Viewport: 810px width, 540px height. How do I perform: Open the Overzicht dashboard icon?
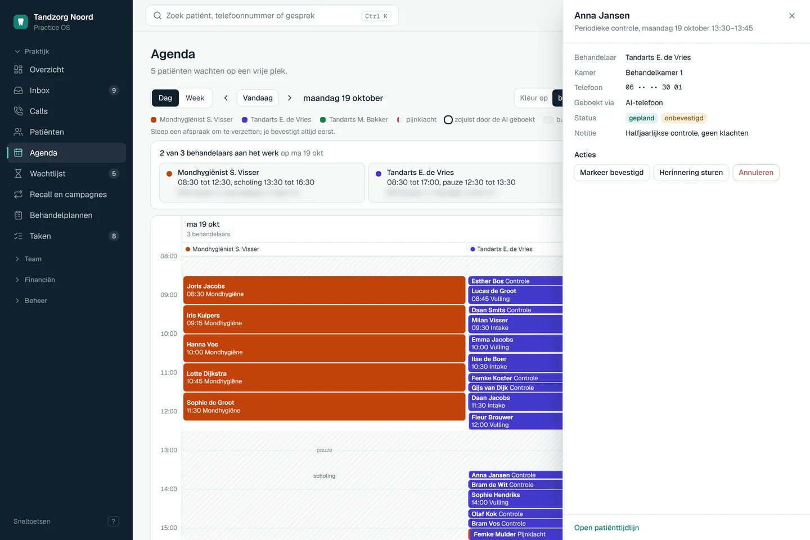point(19,70)
